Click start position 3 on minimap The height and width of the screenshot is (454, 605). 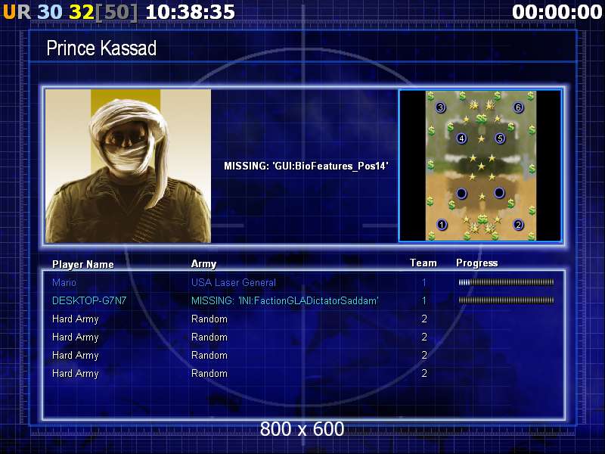(441, 107)
